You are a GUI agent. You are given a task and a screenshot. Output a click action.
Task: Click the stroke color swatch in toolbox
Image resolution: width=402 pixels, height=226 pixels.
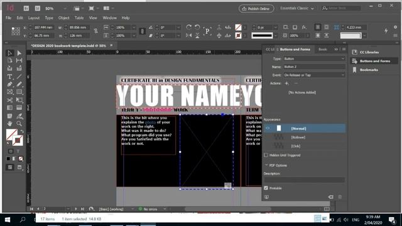[x=18, y=141]
